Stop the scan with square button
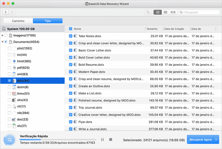The image size is (222, 149). tap(111, 140)
